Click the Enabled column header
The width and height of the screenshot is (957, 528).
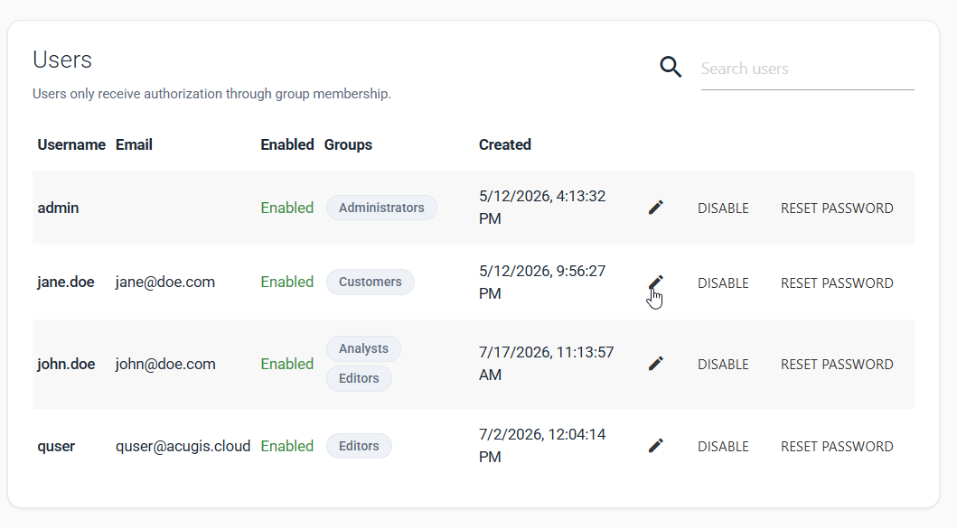[x=286, y=144]
